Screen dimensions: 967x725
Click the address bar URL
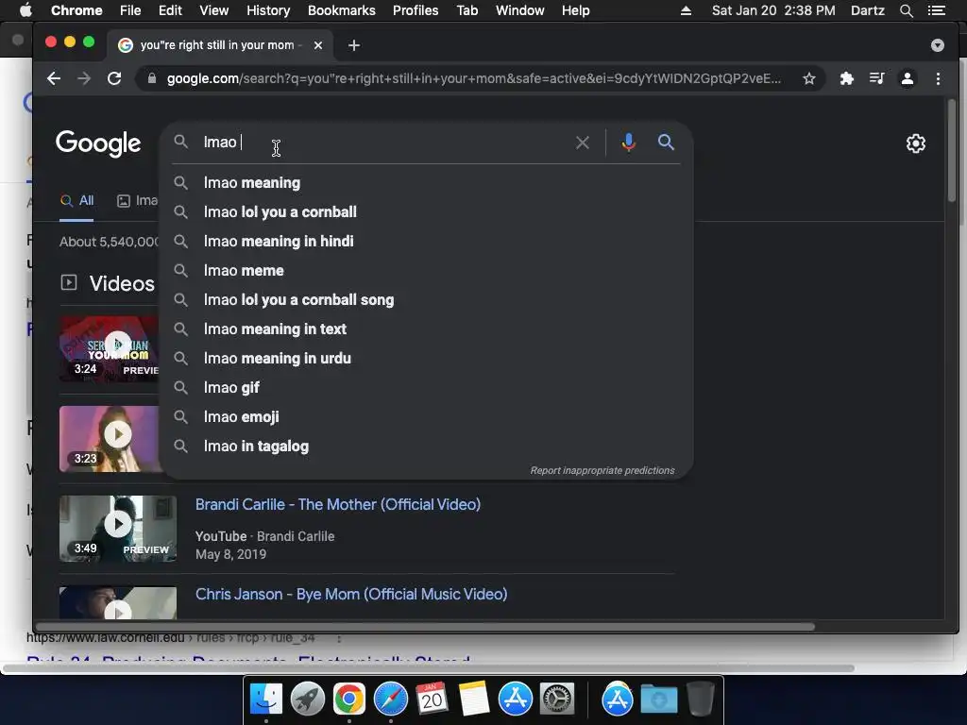pos(474,78)
